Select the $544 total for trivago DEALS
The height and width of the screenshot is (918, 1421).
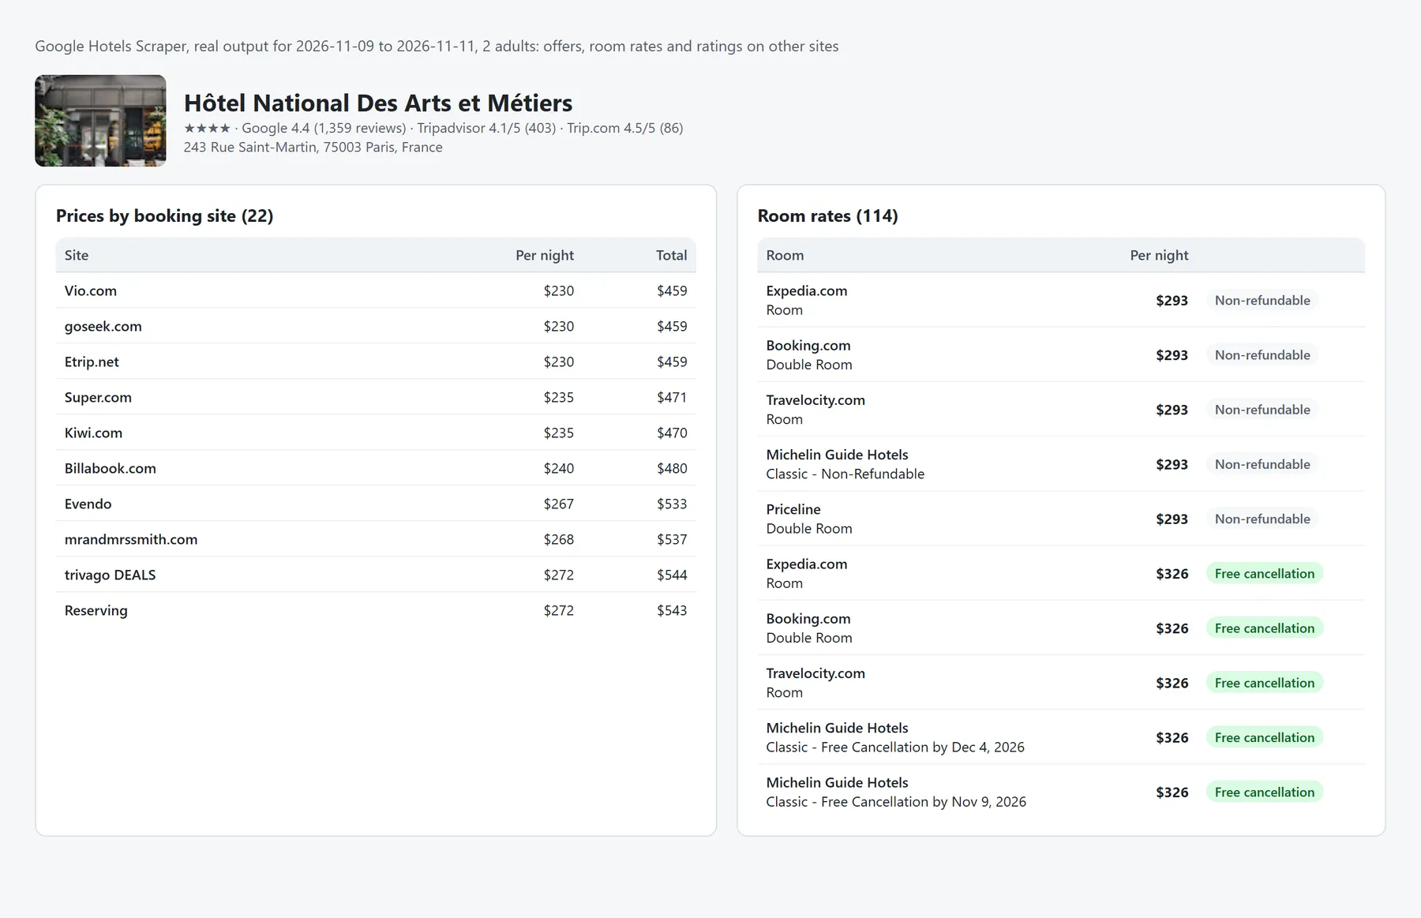pos(672,575)
